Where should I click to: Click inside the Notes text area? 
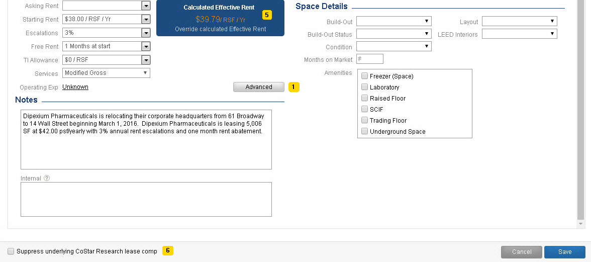146,139
